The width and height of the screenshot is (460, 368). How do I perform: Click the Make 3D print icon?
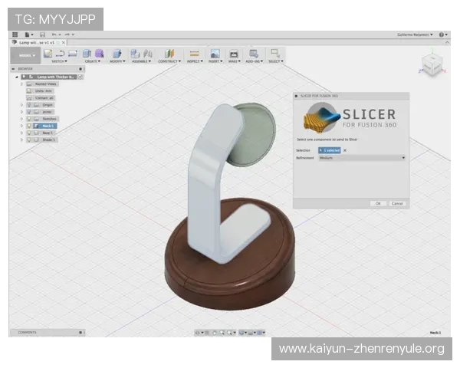[234, 54]
